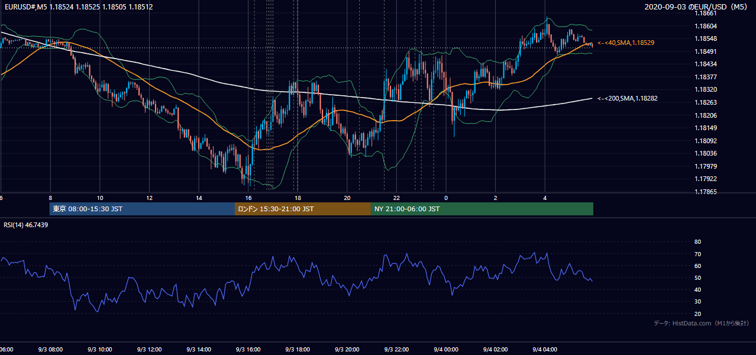Click the '9/3 18:00' date axis label
Viewport: 756px width, 355px height.
click(298, 350)
